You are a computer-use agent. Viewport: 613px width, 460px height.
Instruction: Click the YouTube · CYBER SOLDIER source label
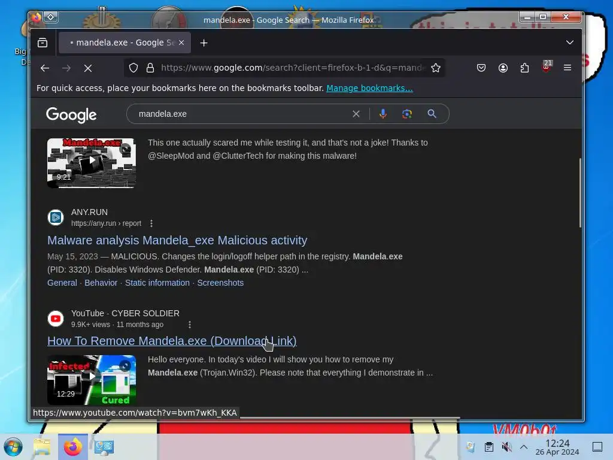point(125,313)
